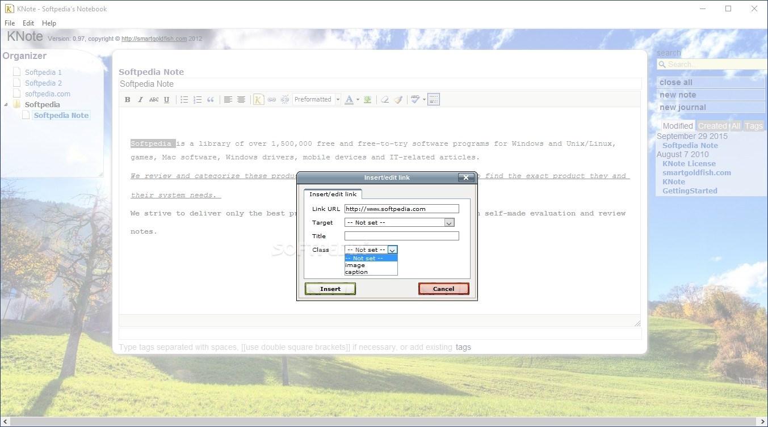Open the Class dropdown in link dialog
This screenshot has height=427, width=768.
[371, 250]
